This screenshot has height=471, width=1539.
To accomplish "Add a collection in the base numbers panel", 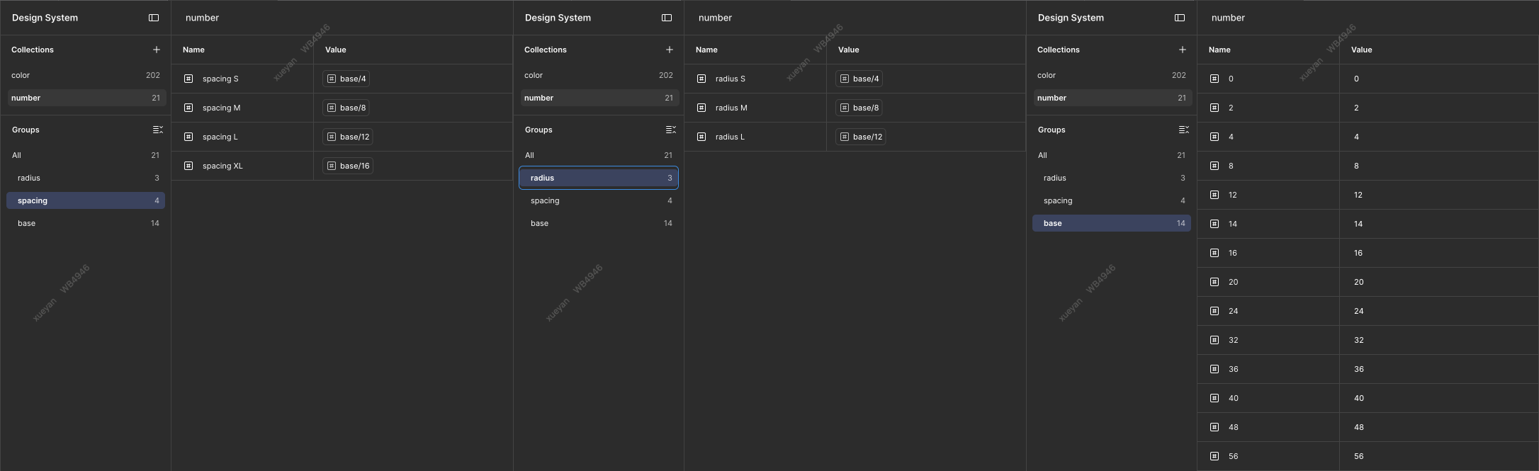I will pos(1183,50).
